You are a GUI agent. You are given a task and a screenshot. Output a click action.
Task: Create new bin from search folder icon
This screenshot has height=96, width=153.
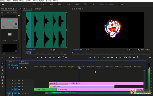(19, 16)
